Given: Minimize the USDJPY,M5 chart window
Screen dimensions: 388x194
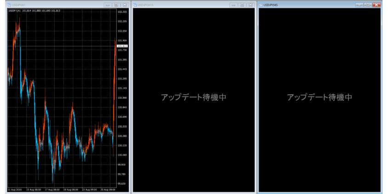Looking at the screenshot, I should click(x=360, y=5).
